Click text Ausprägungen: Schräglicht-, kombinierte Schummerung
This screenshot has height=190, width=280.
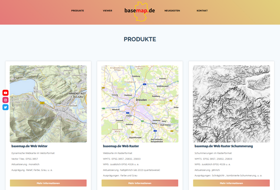pyautogui.click(x=228, y=175)
